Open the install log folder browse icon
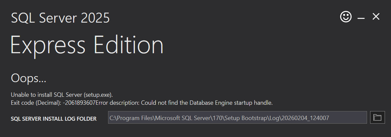Screen dimensions: 391x137 pyautogui.click(x=377, y=117)
